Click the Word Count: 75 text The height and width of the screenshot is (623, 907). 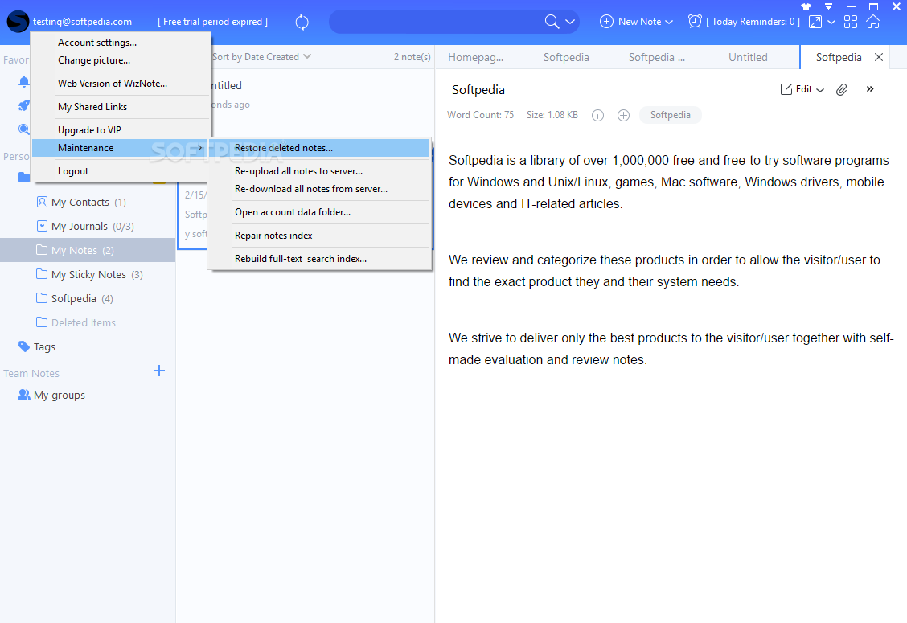[x=480, y=114]
